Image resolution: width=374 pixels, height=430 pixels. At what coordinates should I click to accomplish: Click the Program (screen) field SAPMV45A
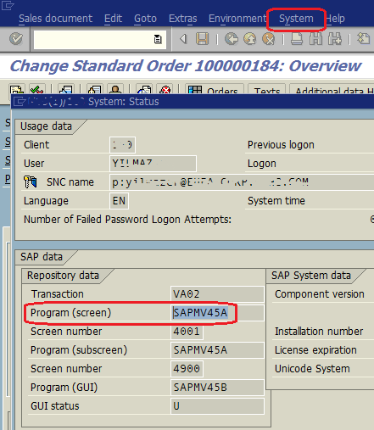[217, 313]
